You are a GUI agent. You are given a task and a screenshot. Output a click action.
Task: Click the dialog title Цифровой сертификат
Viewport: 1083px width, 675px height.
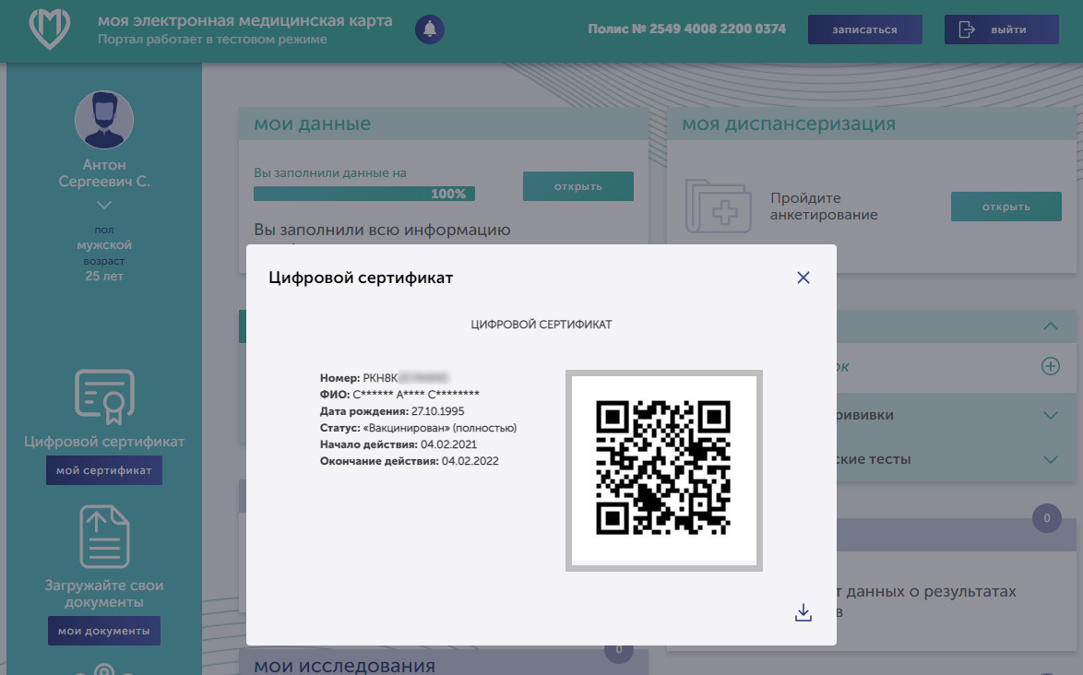361,278
